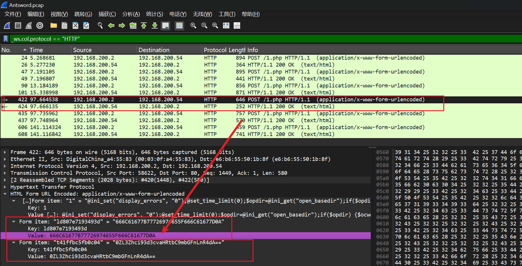Open the 统计(S) menu
522x266 pixels.
click(x=154, y=14)
